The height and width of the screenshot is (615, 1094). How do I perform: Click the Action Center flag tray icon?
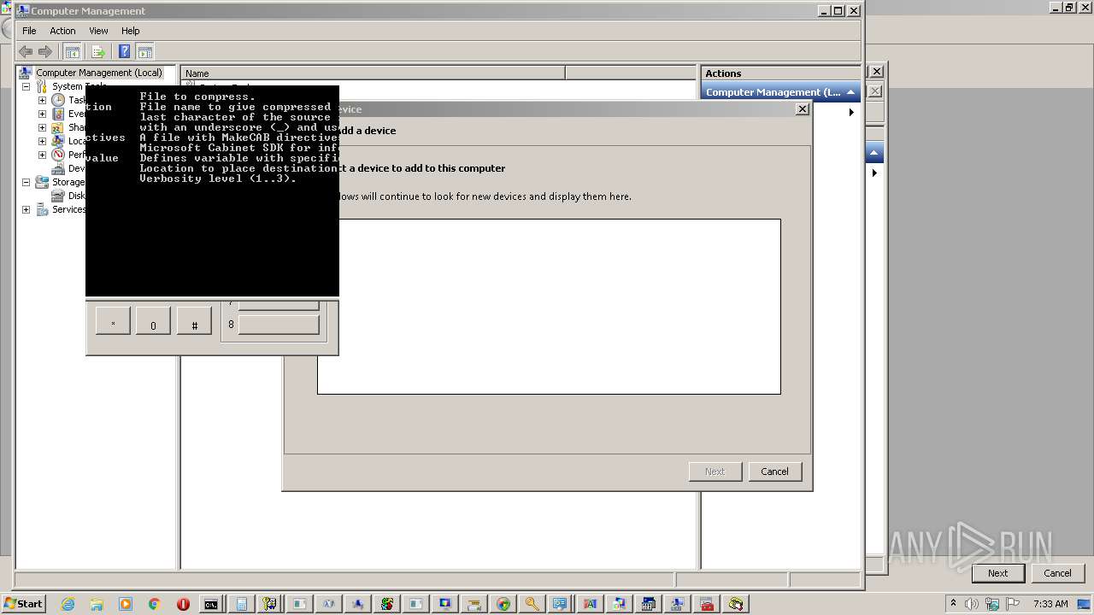click(x=1014, y=604)
